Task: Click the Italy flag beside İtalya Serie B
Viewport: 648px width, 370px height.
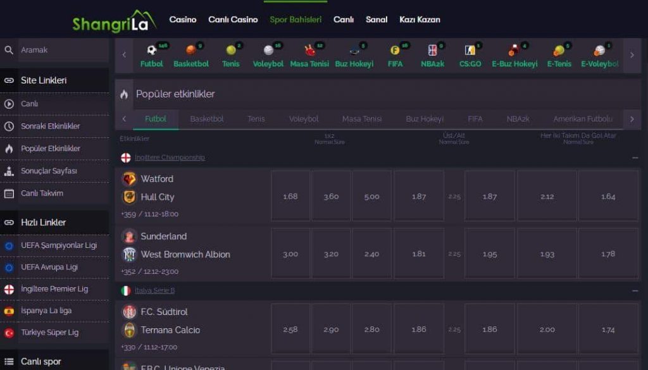Action: coord(126,291)
